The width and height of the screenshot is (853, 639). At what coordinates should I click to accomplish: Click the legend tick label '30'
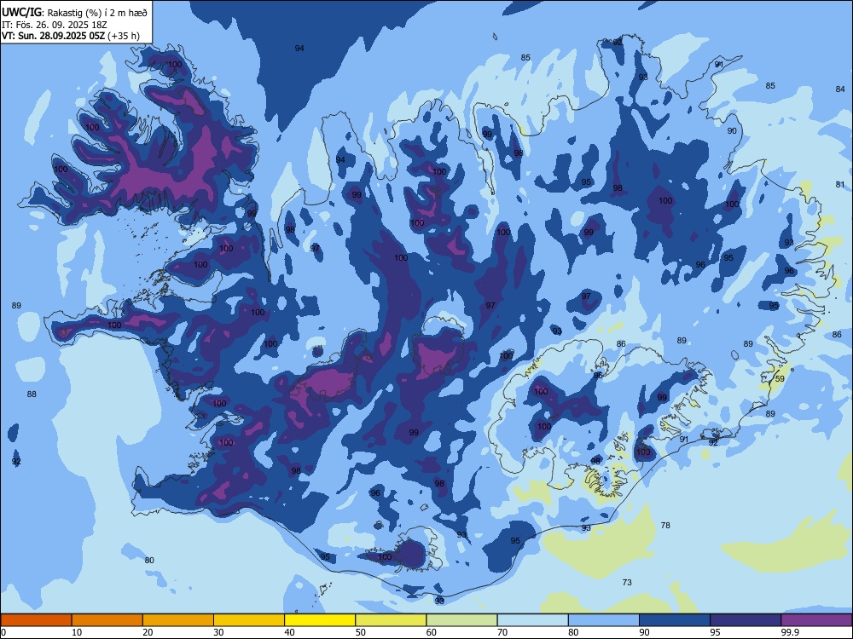click(x=218, y=632)
